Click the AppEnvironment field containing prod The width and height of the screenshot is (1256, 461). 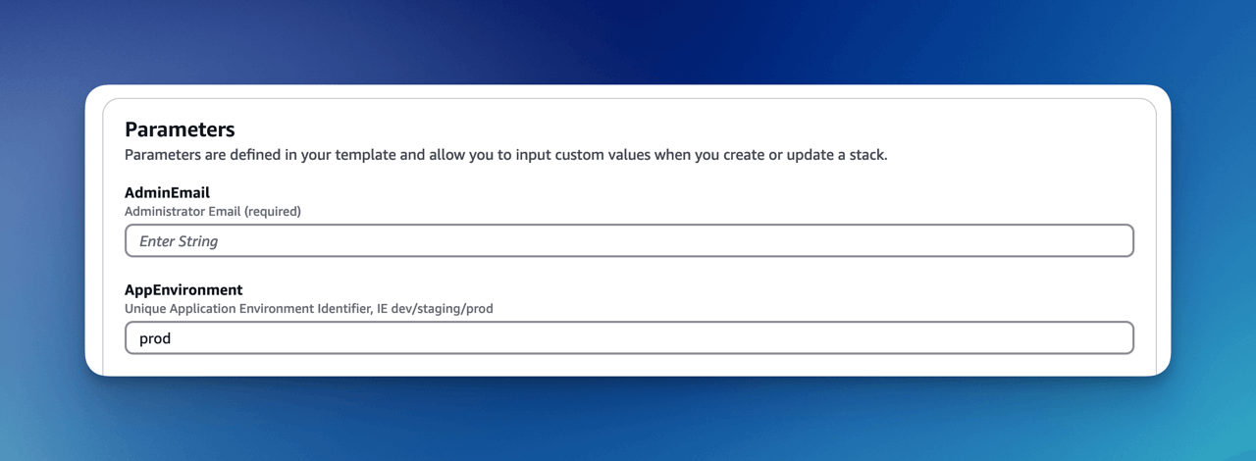coord(629,338)
